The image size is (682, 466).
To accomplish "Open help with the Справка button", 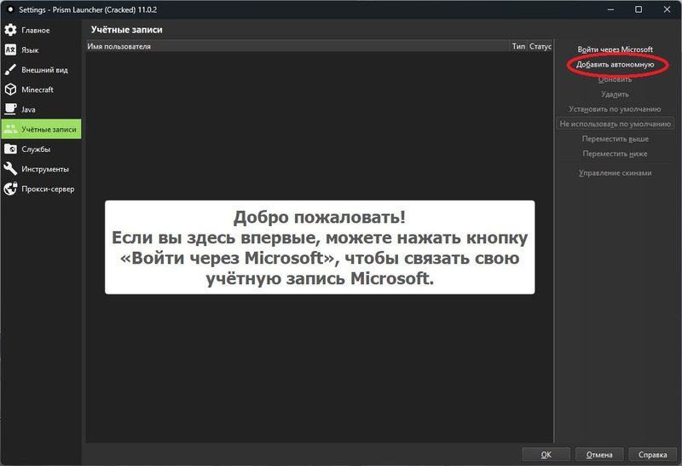I will 652,454.
